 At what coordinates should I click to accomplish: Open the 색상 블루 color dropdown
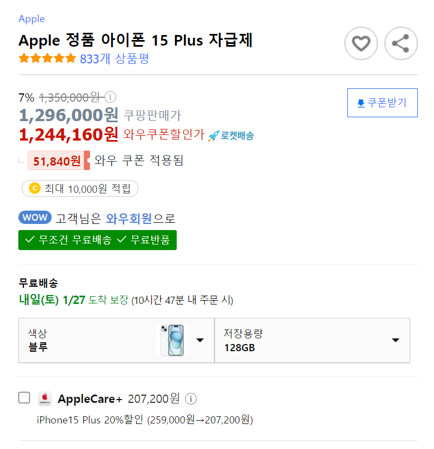(116, 340)
